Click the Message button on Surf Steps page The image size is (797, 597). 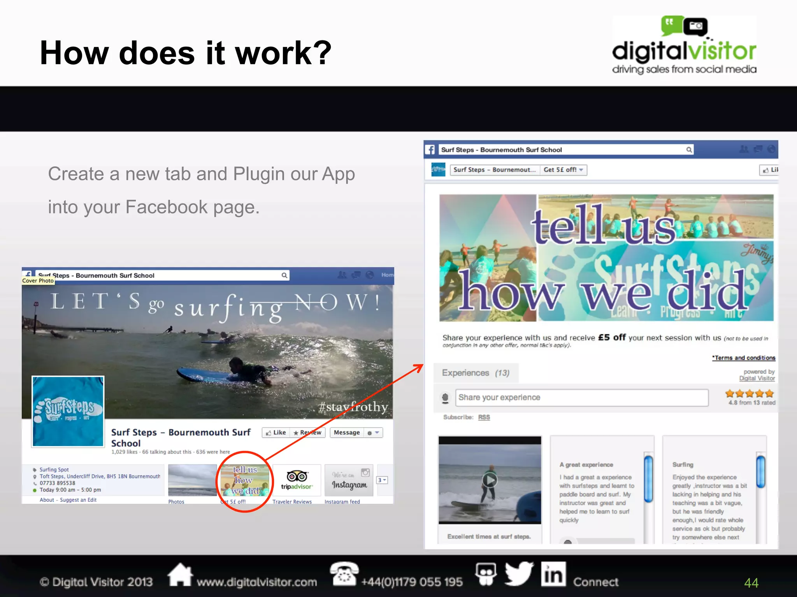(x=347, y=433)
